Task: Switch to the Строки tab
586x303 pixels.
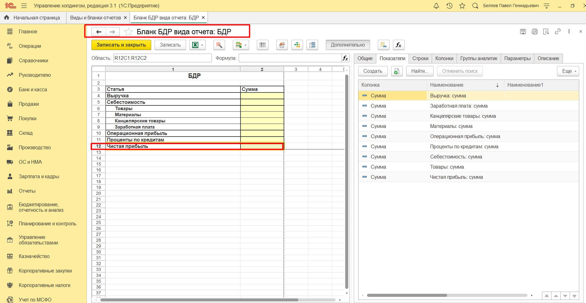Action: click(x=420, y=59)
